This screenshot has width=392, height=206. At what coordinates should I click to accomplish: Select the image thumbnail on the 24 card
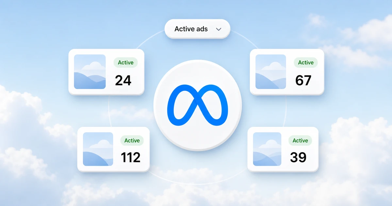click(90, 72)
